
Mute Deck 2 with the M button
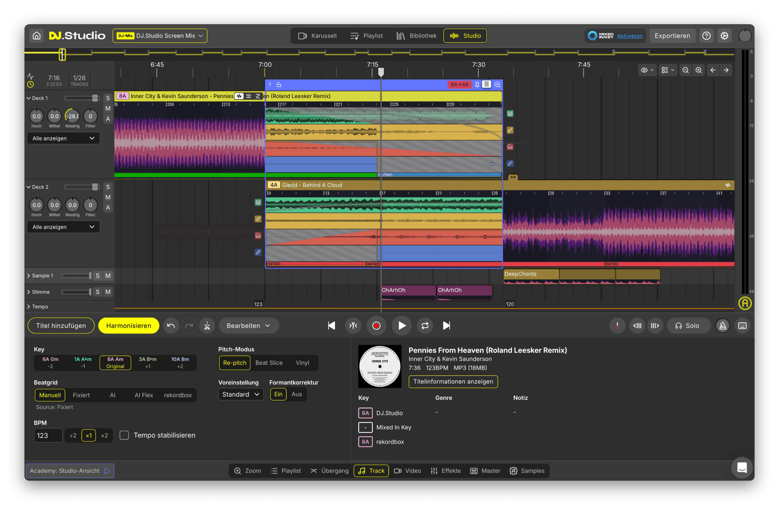(108, 197)
